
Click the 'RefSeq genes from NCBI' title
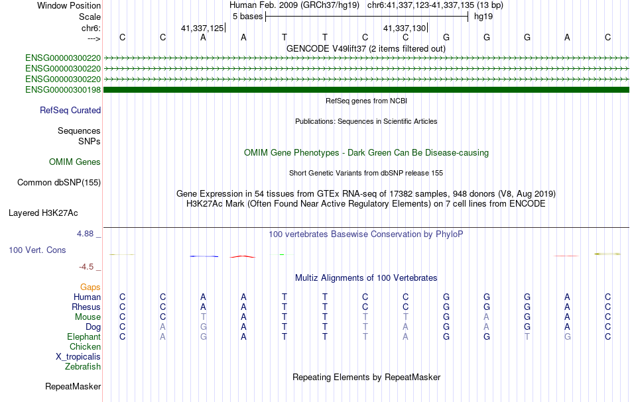(x=367, y=101)
